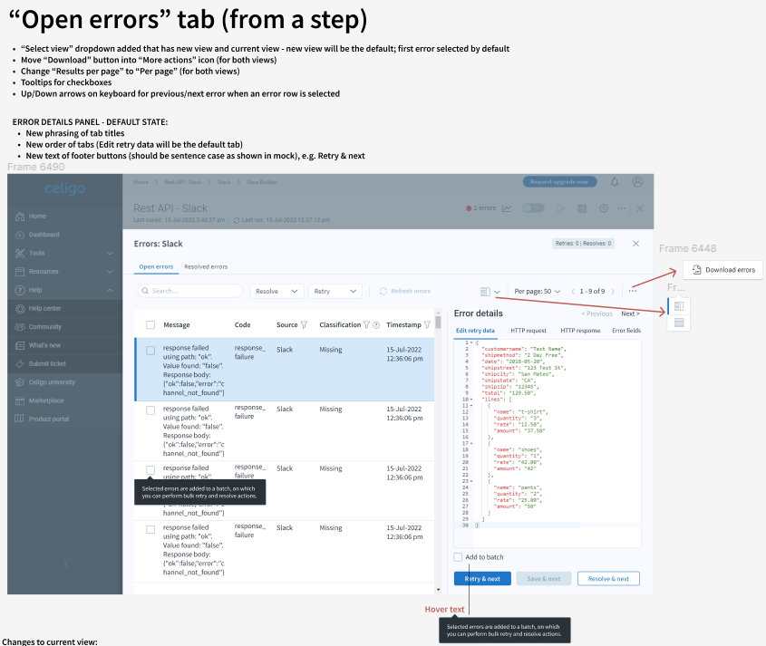Toggle the select-all checkbox in the table header
Screen dimensions: 766x646
click(150, 325)
